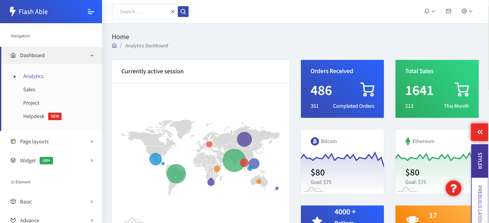Image resolution: width=489 pixels, height=223 pixels.
Task: Click the red double-arrow expand button
Action: [480, 132]
